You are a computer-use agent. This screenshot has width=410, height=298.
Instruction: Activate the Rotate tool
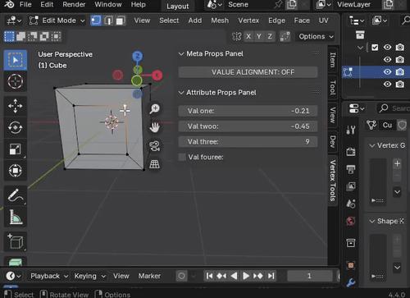(16, 127)
